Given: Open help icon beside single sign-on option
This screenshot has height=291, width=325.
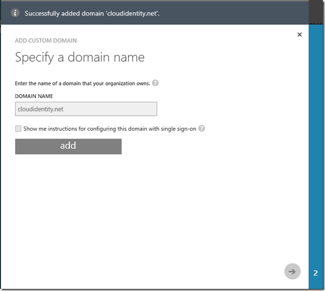Looking at the screenshot, I should tap(201, 129).
